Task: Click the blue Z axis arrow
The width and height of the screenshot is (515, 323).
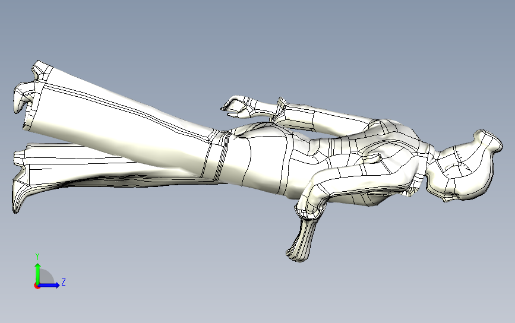Action: tap(48, 285)
